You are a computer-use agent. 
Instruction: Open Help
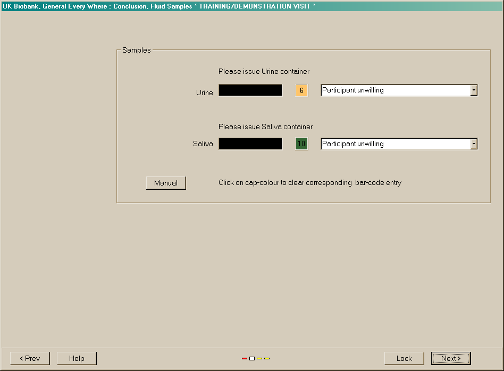77,359
